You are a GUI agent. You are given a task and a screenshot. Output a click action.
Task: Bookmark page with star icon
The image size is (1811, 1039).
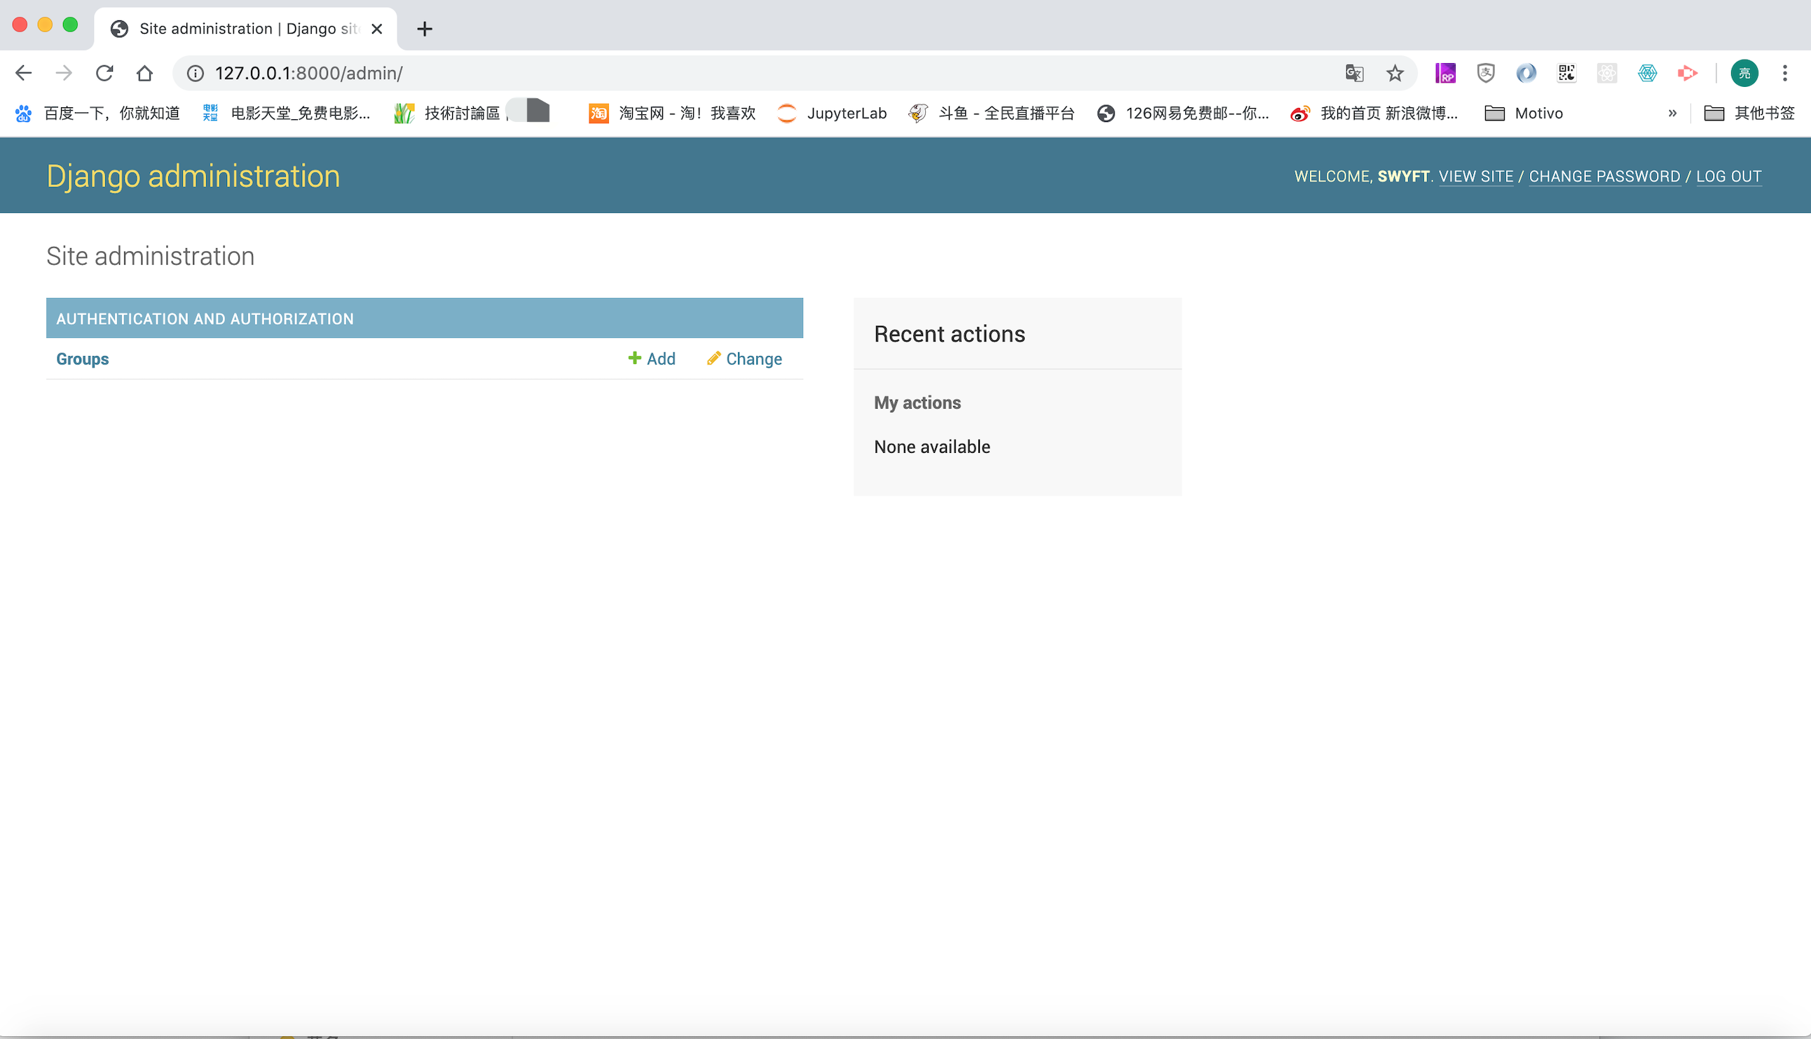1395,73
